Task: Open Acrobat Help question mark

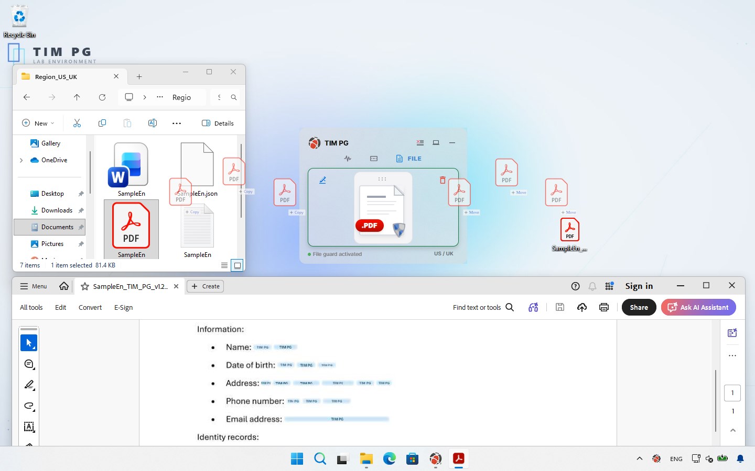Action: click(x=575, y=286)
